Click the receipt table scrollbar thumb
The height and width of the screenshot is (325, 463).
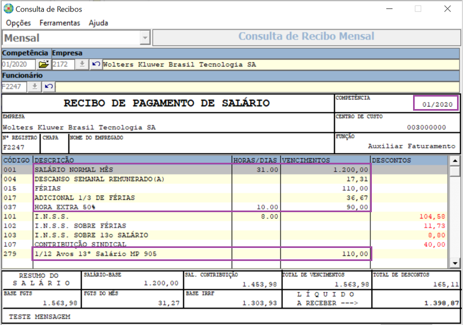(455, 171)
